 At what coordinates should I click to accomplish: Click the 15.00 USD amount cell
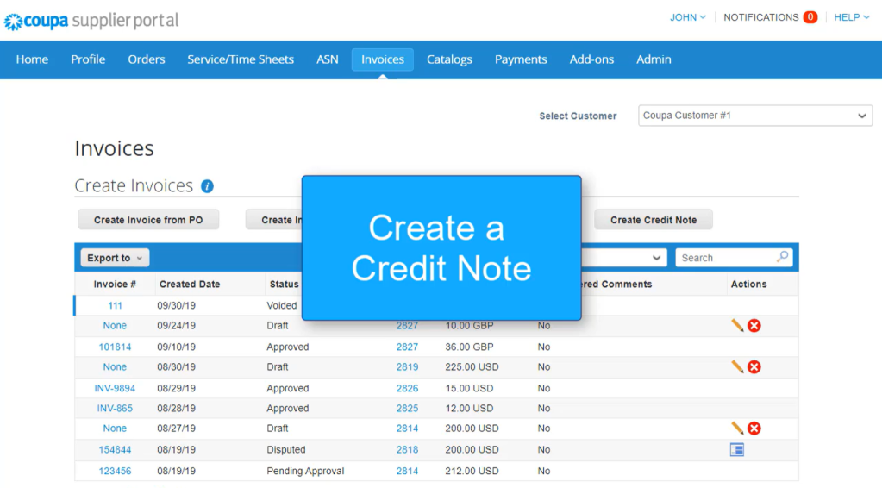tap(469, 388)
